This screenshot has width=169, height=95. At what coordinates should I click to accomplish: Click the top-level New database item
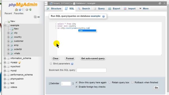point(13,21)
